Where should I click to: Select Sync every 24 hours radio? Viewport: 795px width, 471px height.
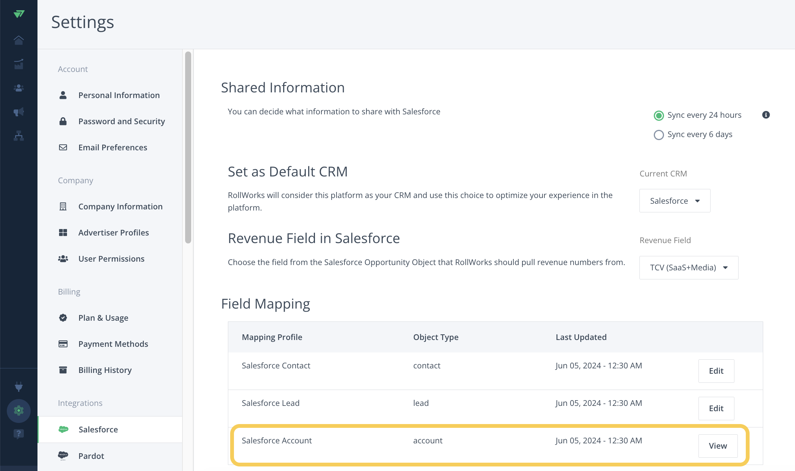[659, 115]
